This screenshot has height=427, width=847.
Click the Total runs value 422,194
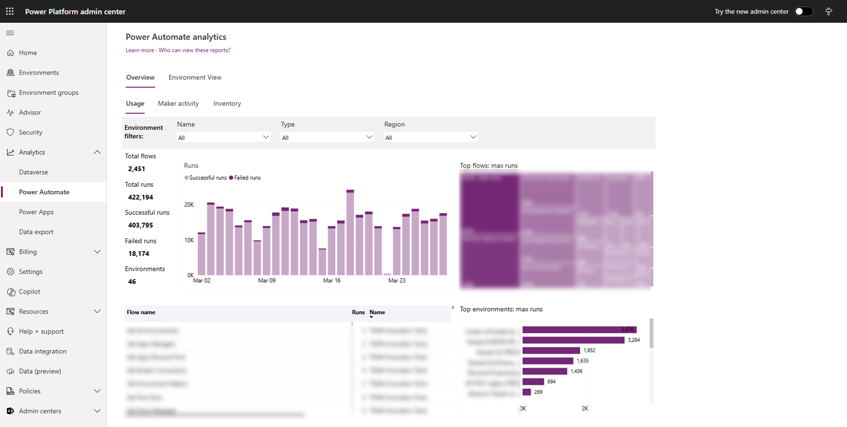pos(141,197)
